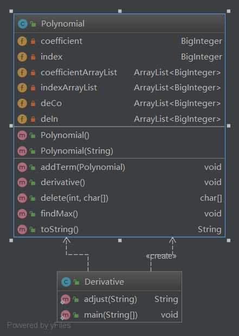Image resolution: width=239 pixels, height=336 pixels.
Task: Click the top-center resize handle of Polynomial node
Action: coord(120,11)
